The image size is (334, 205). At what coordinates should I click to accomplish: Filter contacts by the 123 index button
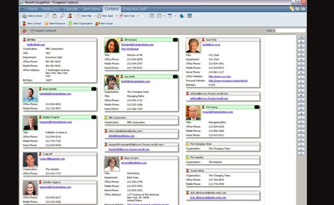coord(301,37)
